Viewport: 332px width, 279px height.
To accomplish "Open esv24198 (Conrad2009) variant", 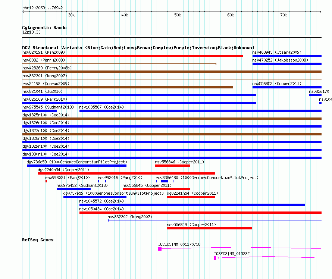I will pyautogui.click(x=46, y=84).
